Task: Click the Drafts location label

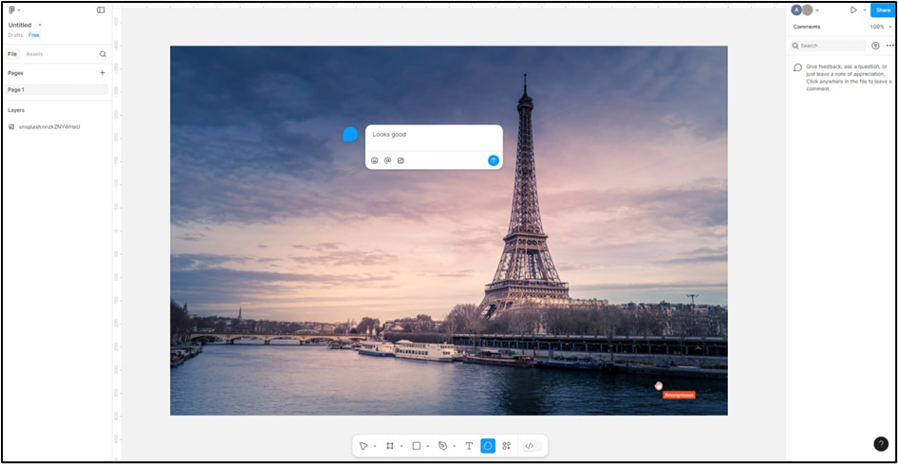Action: [x=15, y=35]
